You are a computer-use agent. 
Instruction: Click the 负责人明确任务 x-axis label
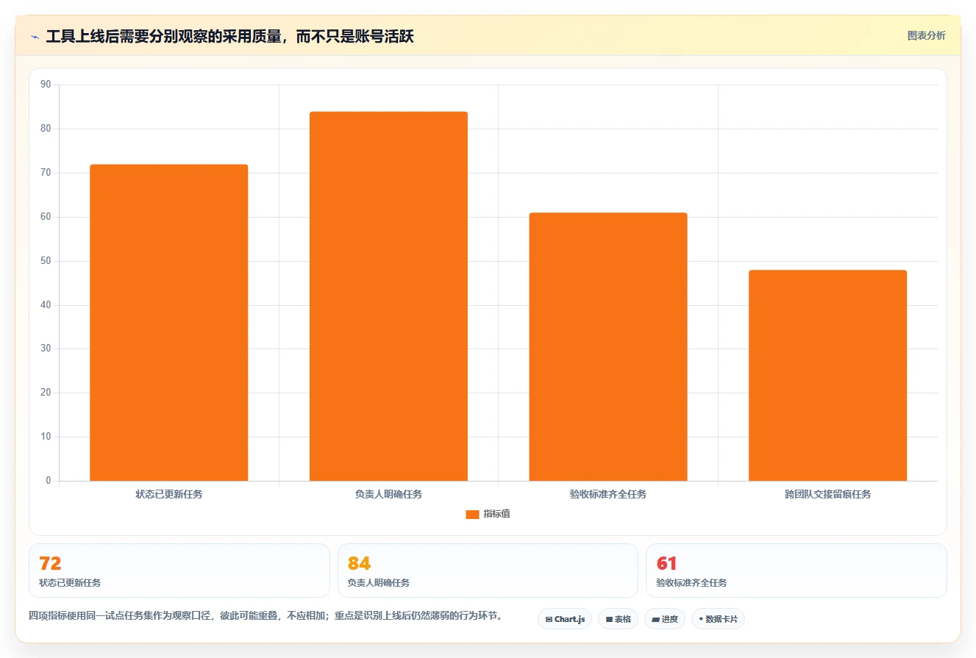pyautogui.click(x=388, y=494)
